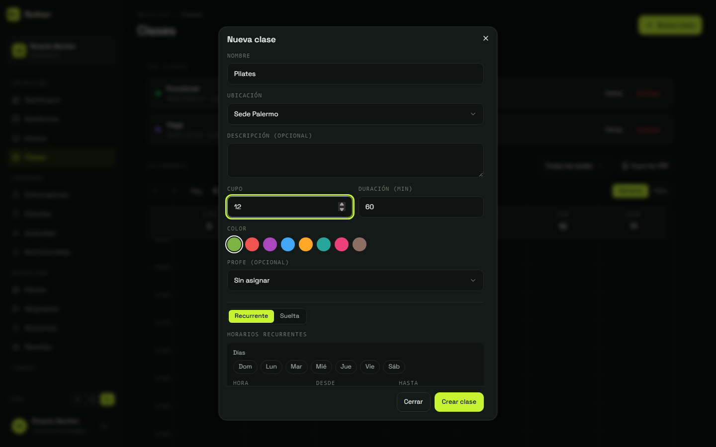Select the green color swatch
The image size is (716, 447).
tap(234, 244)
